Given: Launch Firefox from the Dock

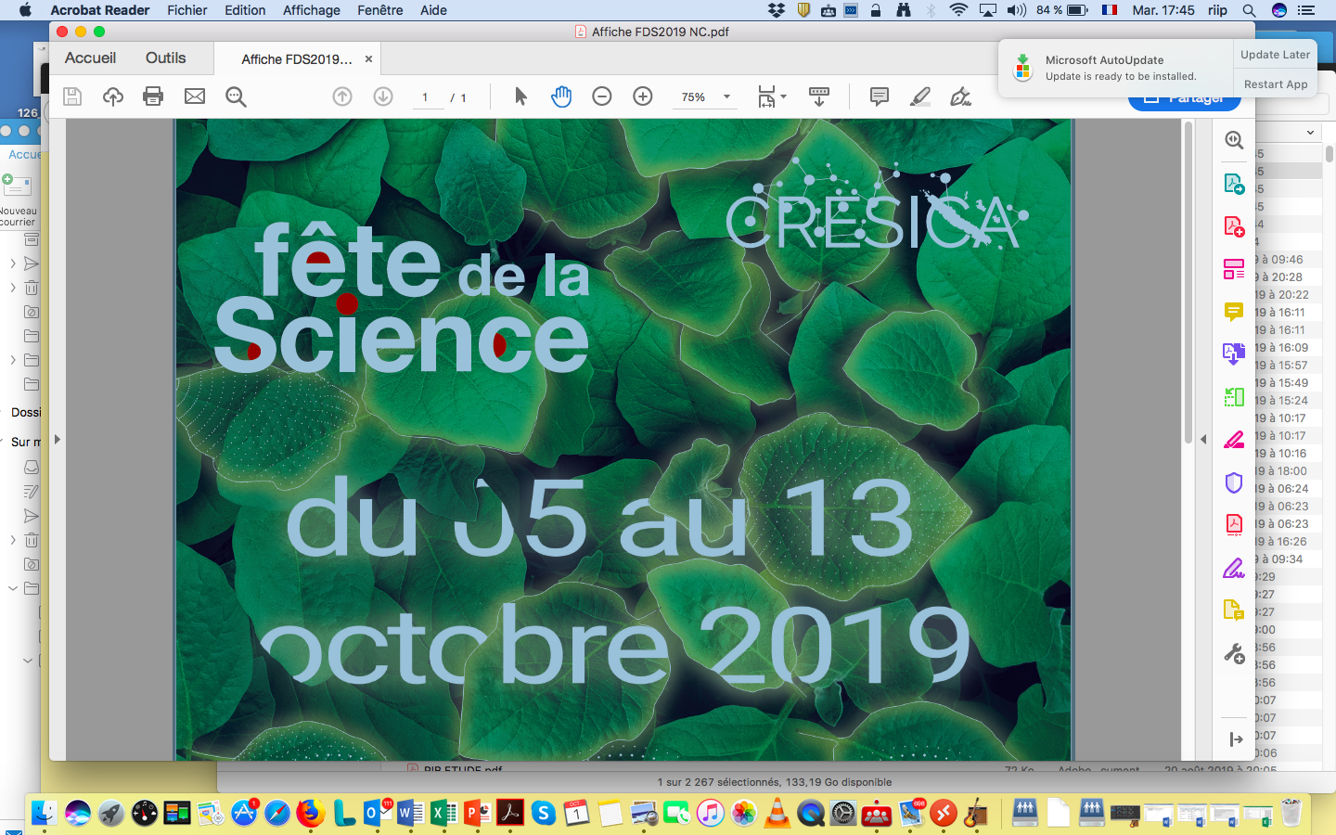Looking at the screenshot, I should (311, 814).
